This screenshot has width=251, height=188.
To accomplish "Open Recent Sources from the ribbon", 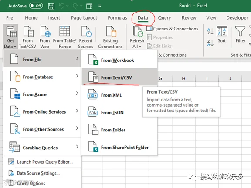I will coord(86,37).
